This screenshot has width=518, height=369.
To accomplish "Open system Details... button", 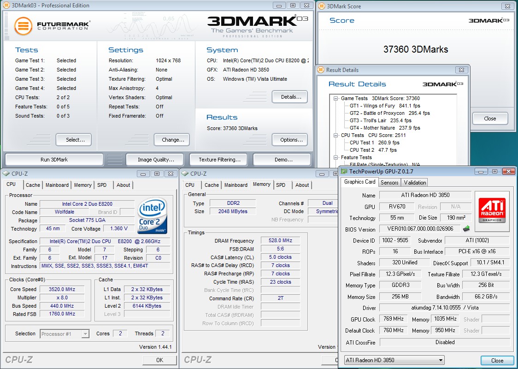I will coord(290,97).
